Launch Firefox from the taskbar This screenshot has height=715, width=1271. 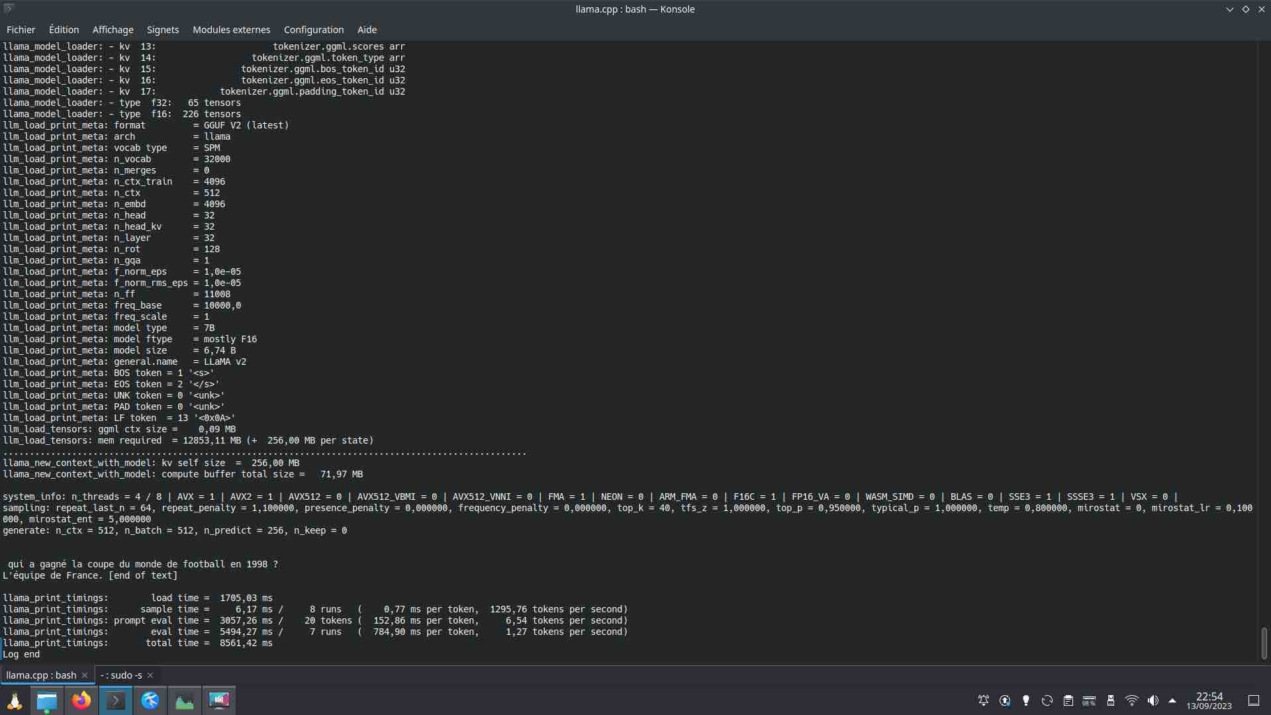pyautogui.click(x=81, y=700)
